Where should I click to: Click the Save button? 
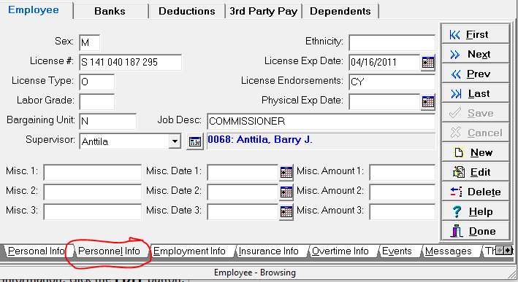click(475, 113)
